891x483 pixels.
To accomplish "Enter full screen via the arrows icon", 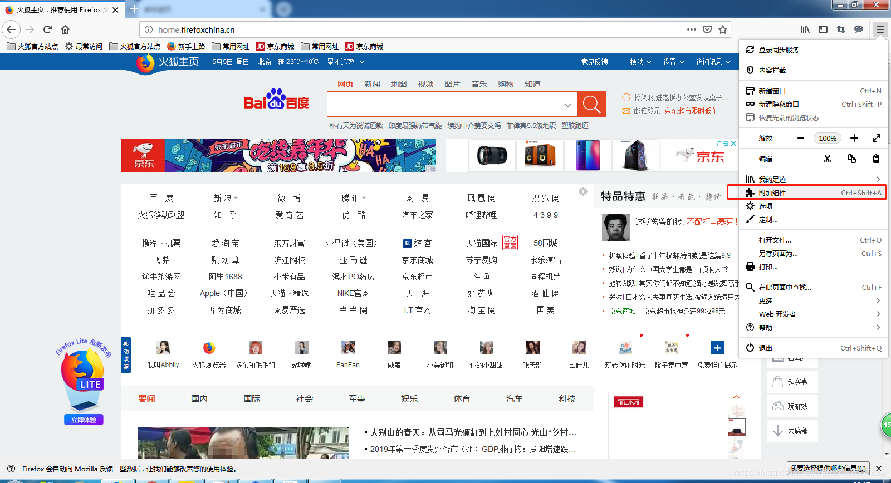I will coord(877,138).
